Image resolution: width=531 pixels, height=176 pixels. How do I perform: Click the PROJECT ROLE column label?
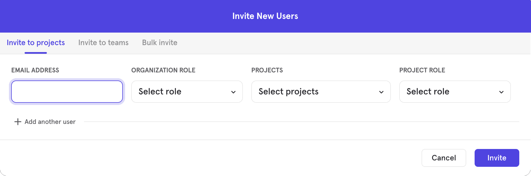tap(422, 70)
